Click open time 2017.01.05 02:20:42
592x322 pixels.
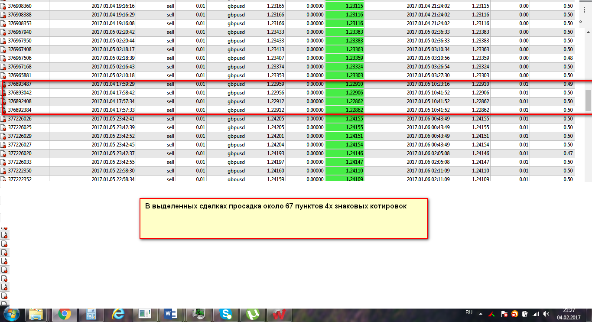(x=114, y=32)
